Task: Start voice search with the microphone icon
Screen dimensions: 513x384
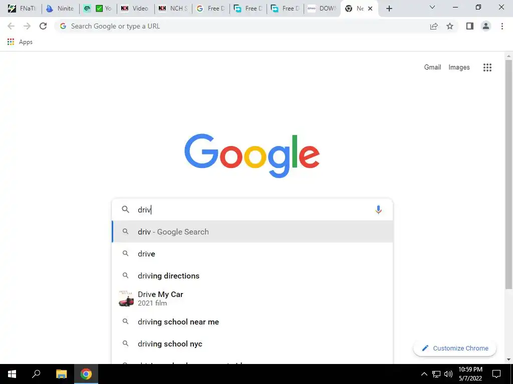Action: pos(378,209)
